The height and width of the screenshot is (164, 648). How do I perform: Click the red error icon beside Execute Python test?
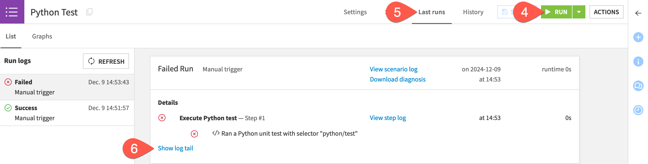pos(163,118)
